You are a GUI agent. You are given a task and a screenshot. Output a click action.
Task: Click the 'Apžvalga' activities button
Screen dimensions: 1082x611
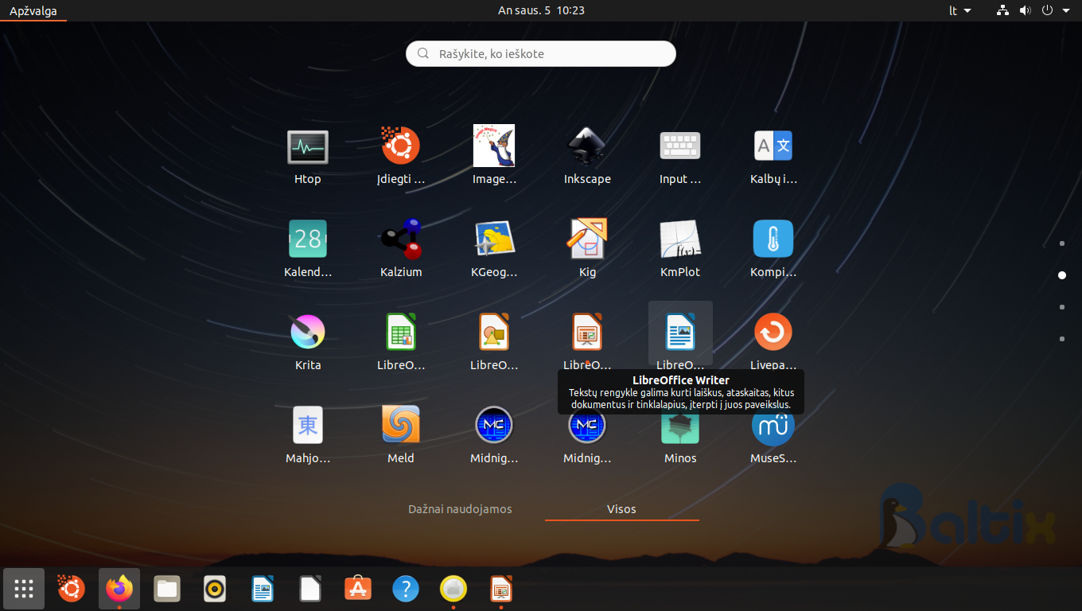(x=33, y=11)
